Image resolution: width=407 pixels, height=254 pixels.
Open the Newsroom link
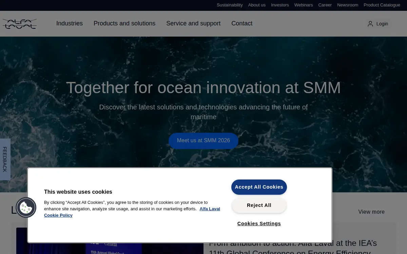coord(348,5)
